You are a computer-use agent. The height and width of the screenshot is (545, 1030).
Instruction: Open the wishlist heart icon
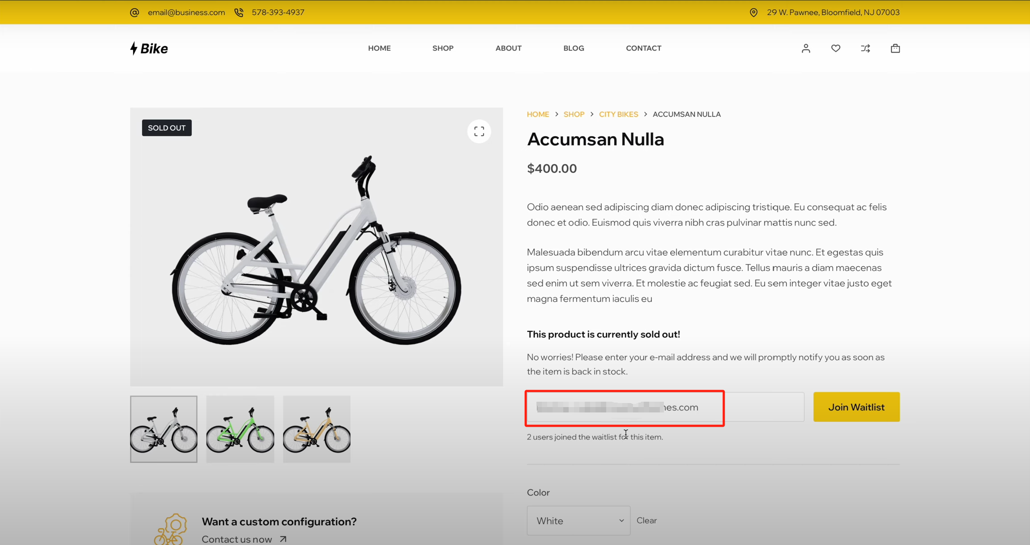[836, 48]
